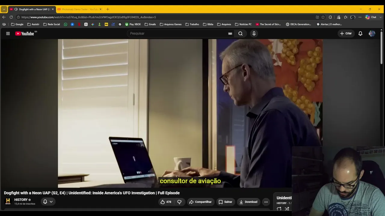The height and width of the screenshot is (216, 385).
Task: Expand the Emails bookmarks folder
Action: pyautogui.click(x=150, y=24)
